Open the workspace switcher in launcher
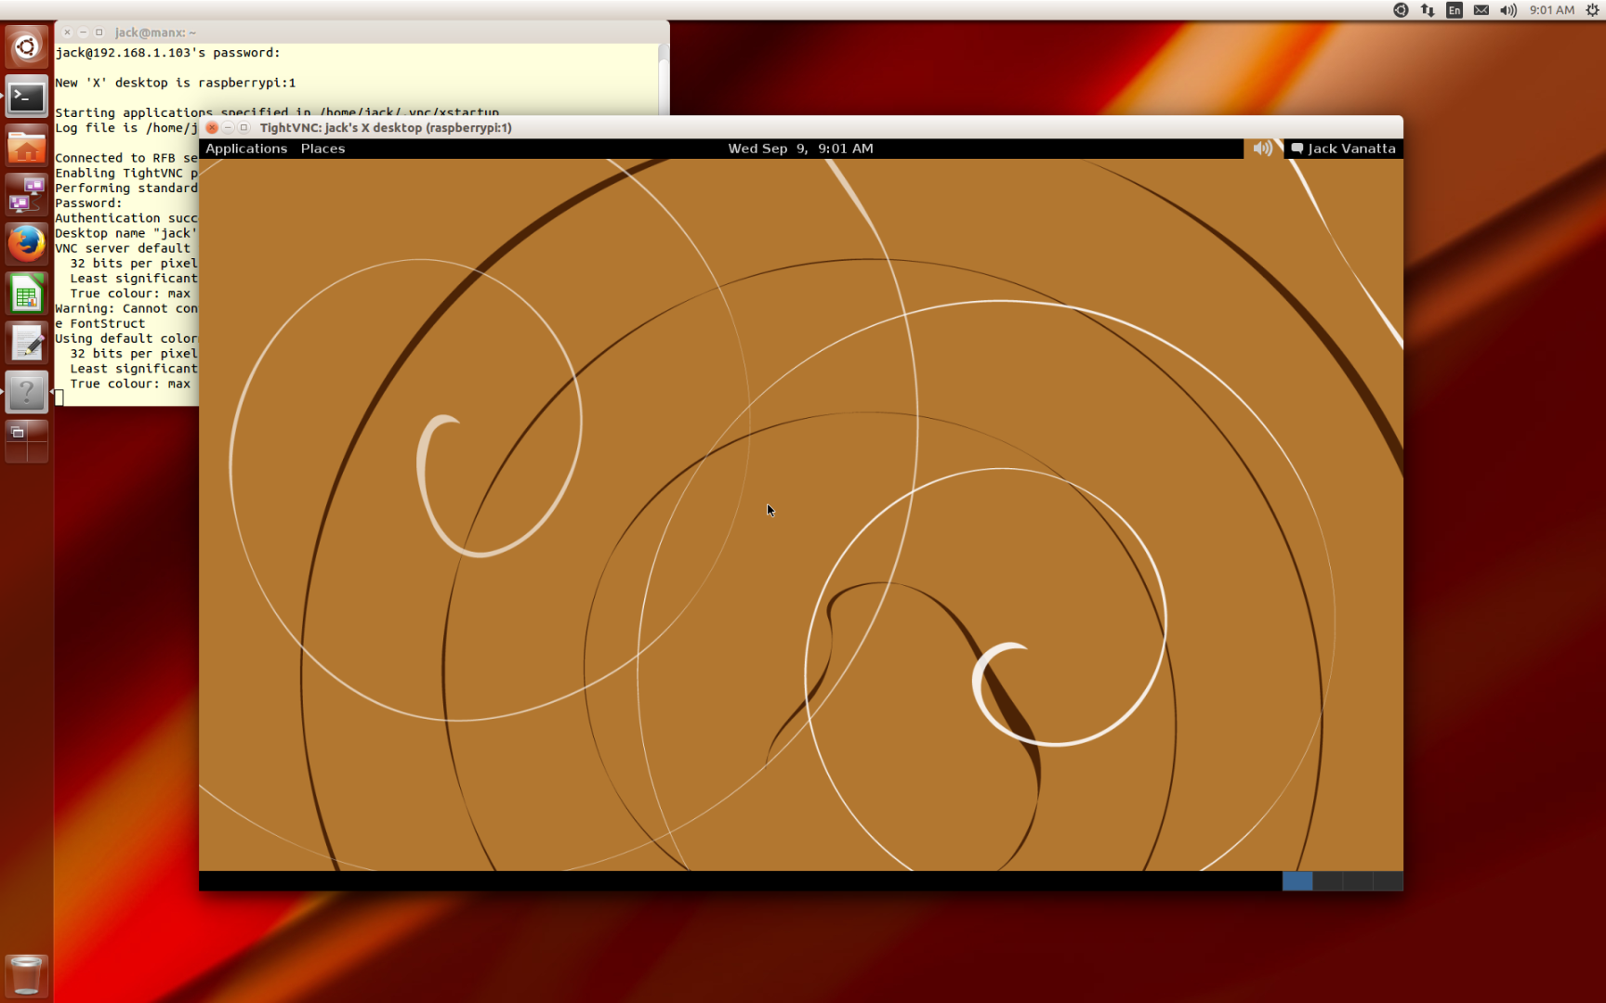This screenshot has height=1003, width=1606. coord(26,441)
